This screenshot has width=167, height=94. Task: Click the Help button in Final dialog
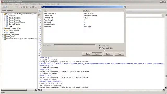point(119,54)
